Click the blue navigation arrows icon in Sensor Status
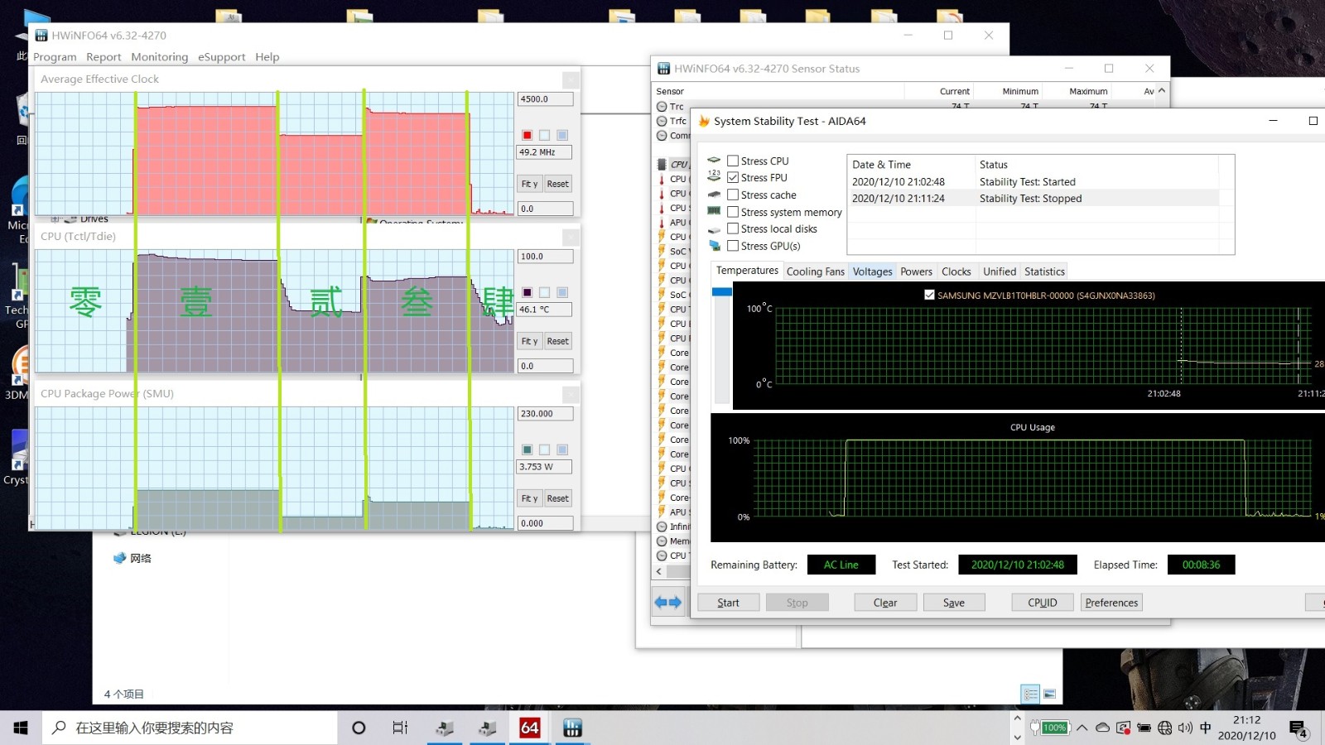This screenshot has width=1325, height=745. point(668,603)
